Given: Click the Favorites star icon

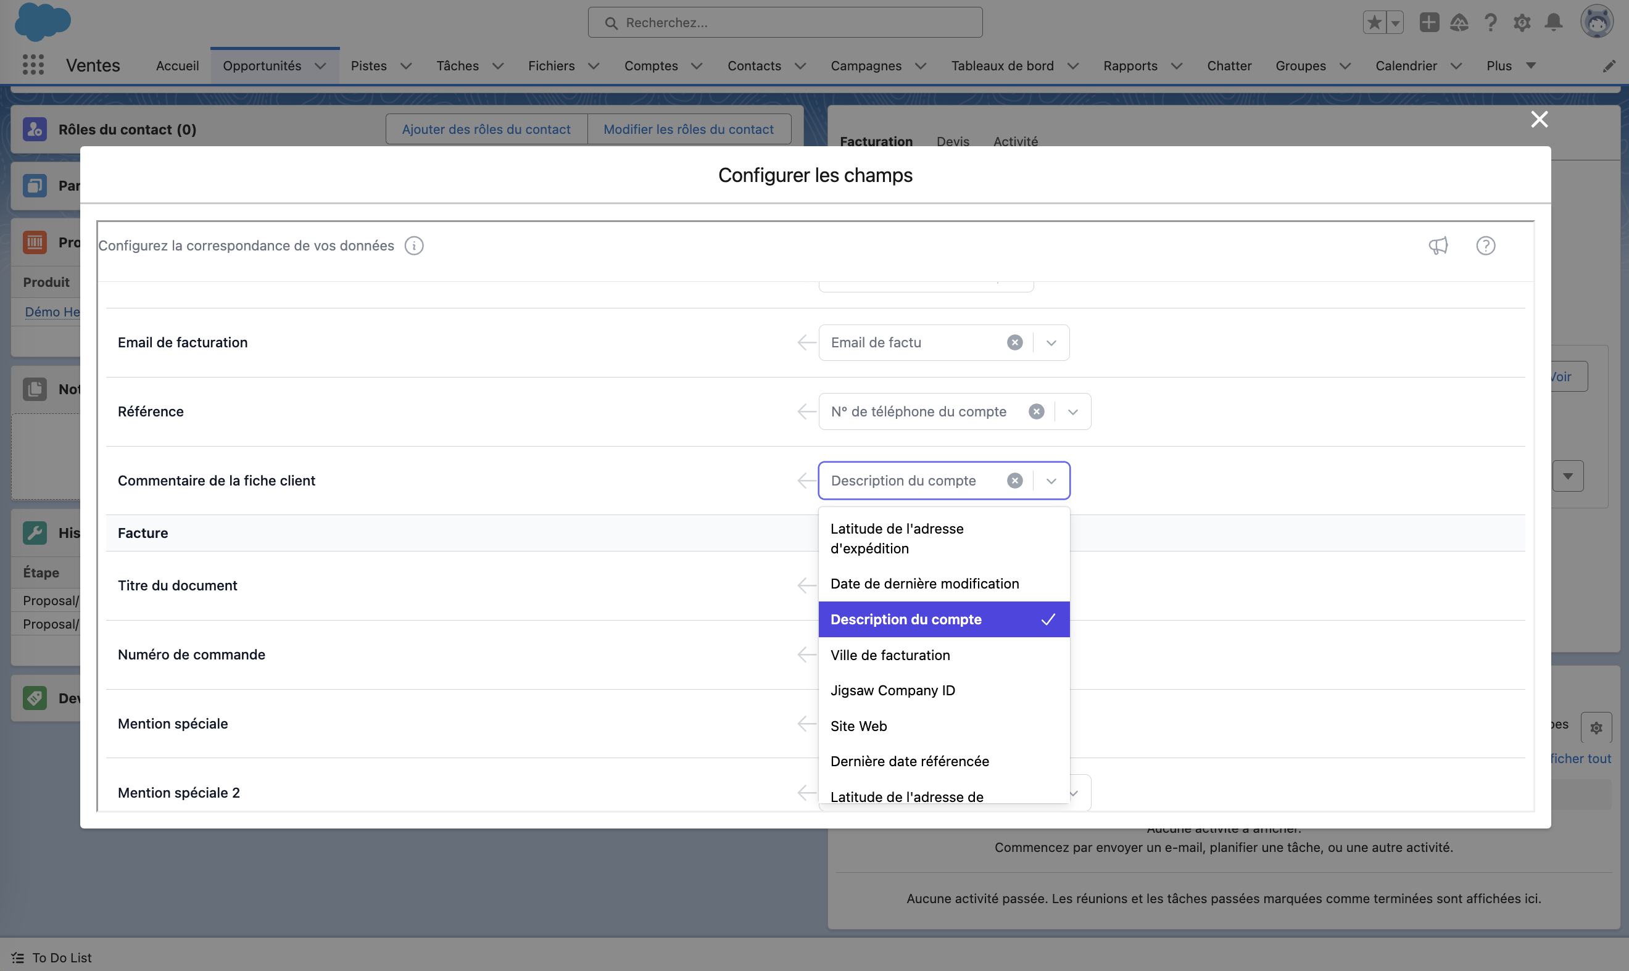Looking at the screenshot, I should coord(1374,23).
